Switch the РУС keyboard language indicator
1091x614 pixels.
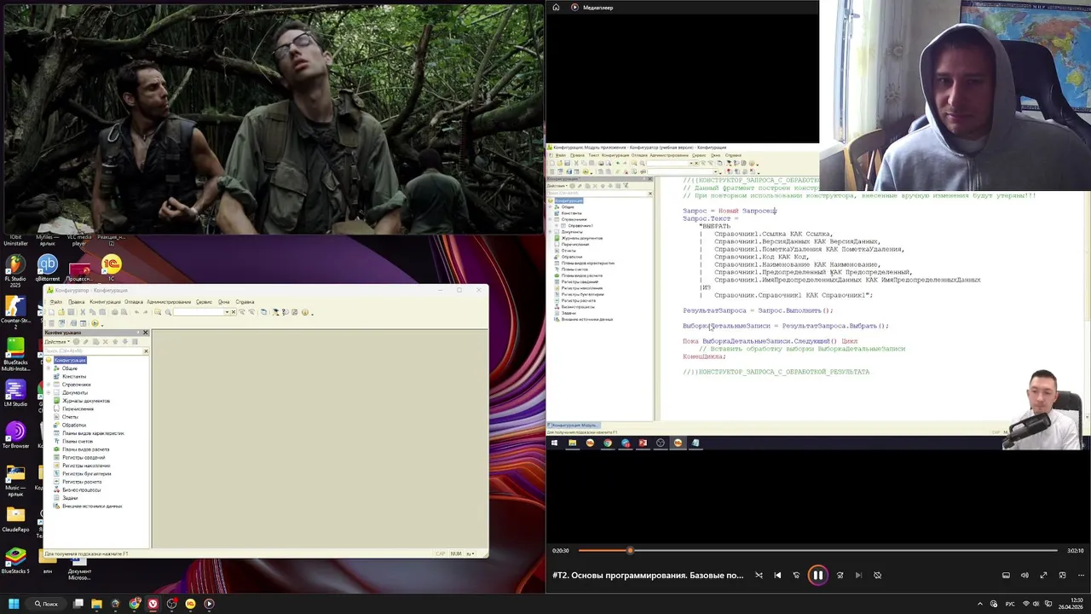click(1010, 604)
